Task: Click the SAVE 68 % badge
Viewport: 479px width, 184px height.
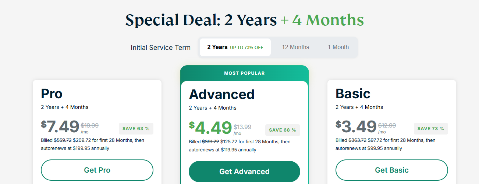Action: point(283,130)
